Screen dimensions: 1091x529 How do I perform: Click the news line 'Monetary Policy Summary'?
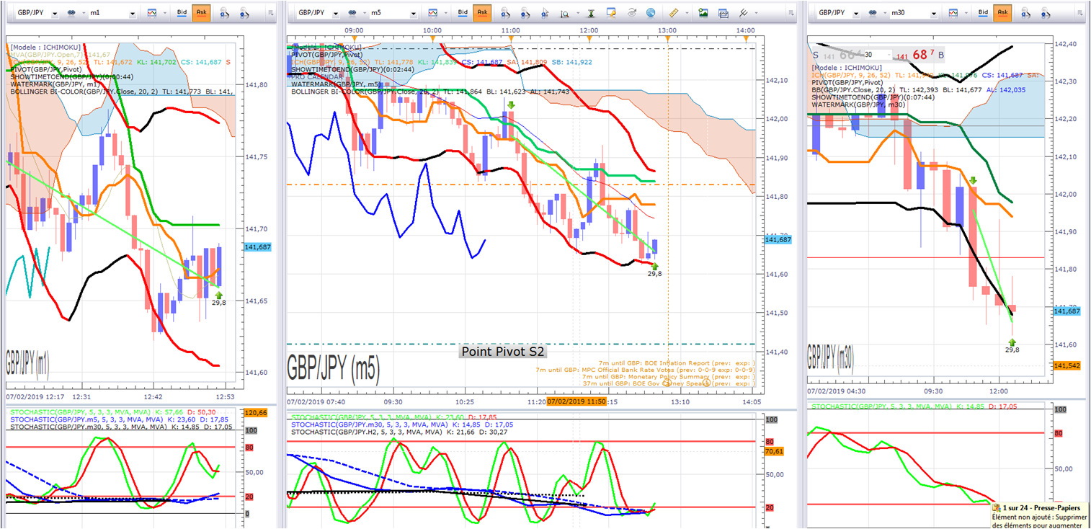pos(669,376)
